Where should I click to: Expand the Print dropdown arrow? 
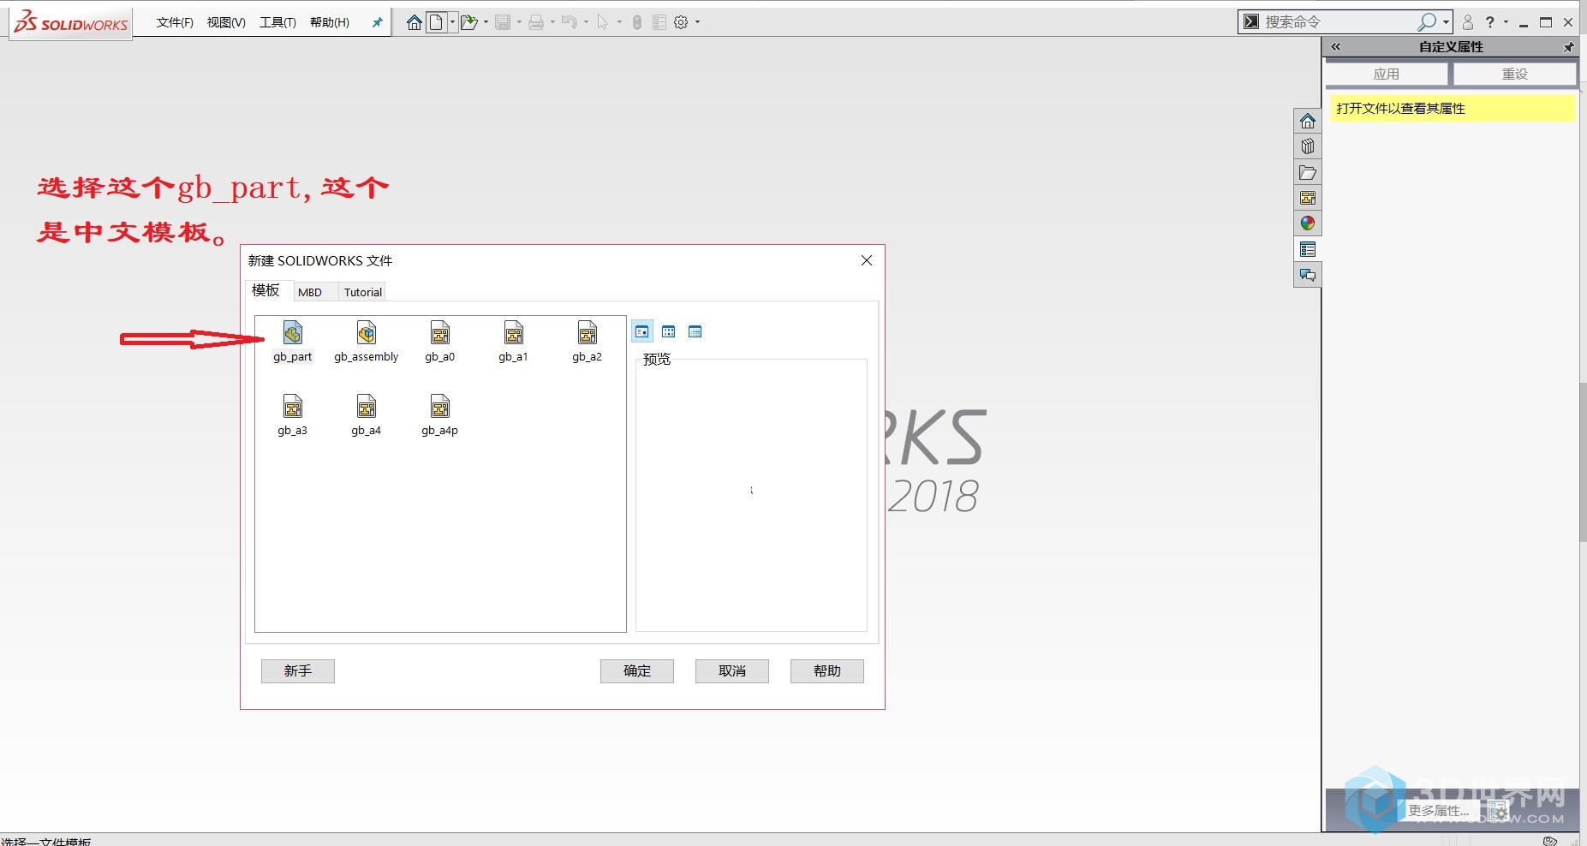(552, 22)
